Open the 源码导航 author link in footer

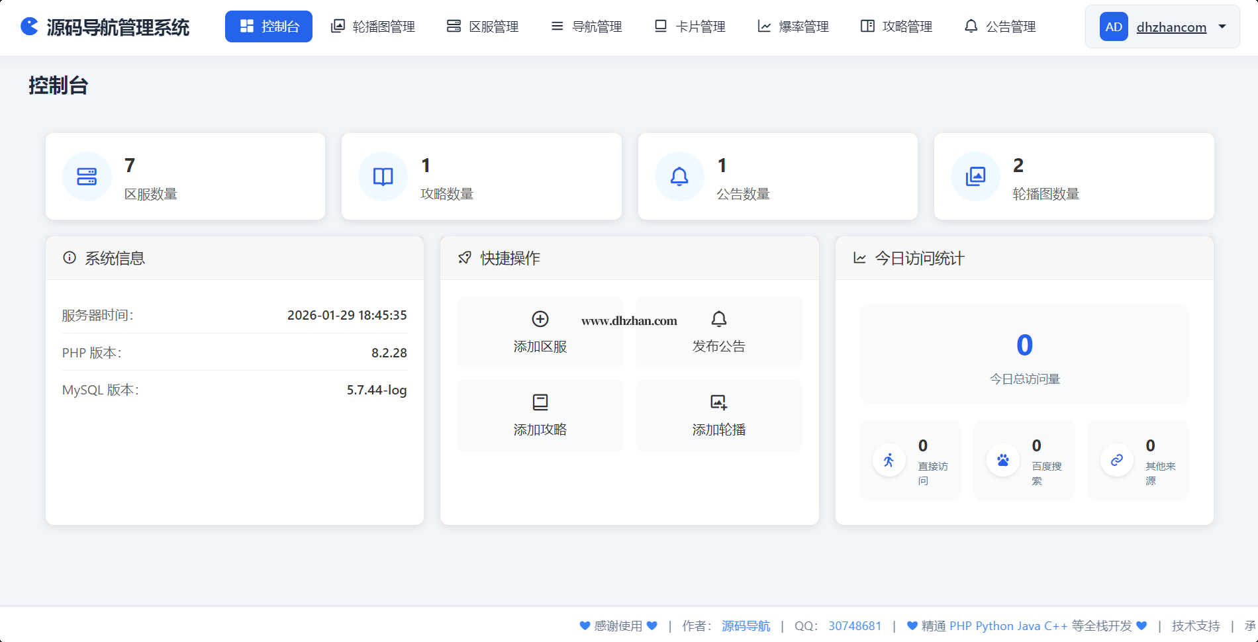point(746,626)
